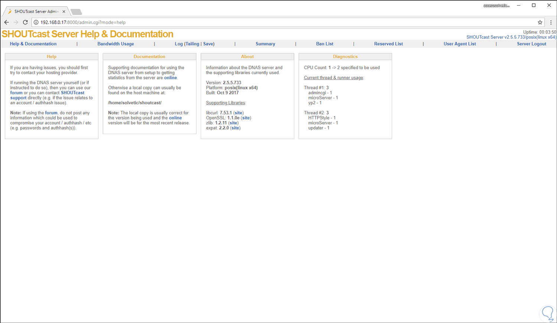
Task: Save the server log
Action: click(208, 44)
